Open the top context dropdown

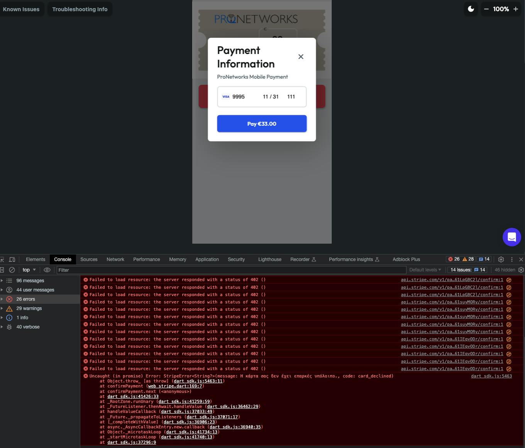click(29, 270)
